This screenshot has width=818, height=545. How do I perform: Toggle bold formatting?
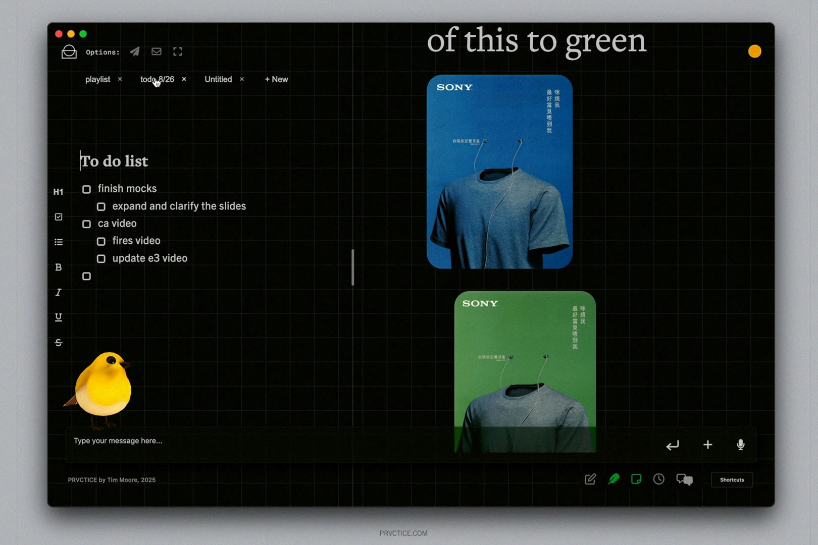[x=59, y=267]
